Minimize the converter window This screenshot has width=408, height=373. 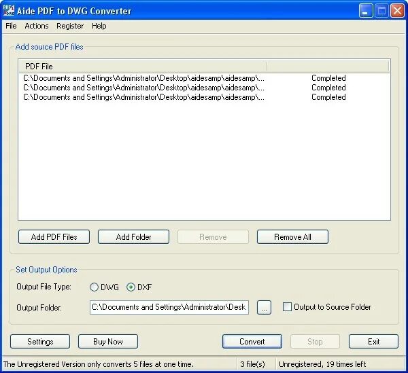[366, 11]
